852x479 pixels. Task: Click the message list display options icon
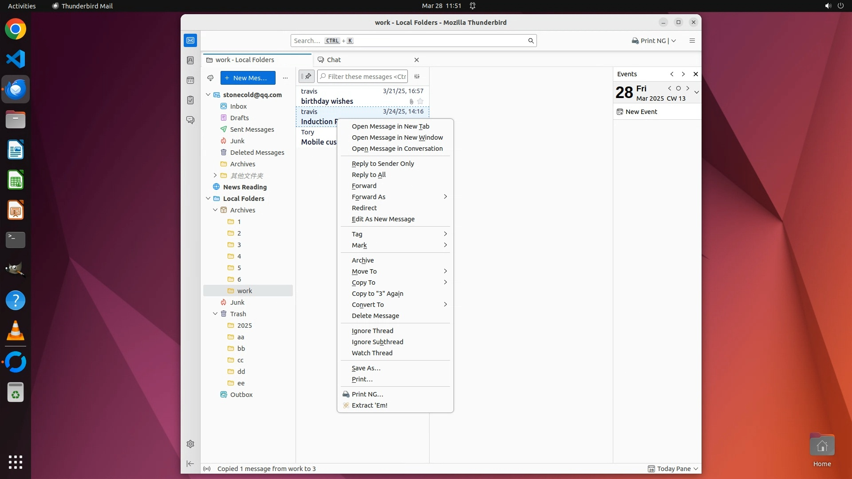click(x=417, y=76)
